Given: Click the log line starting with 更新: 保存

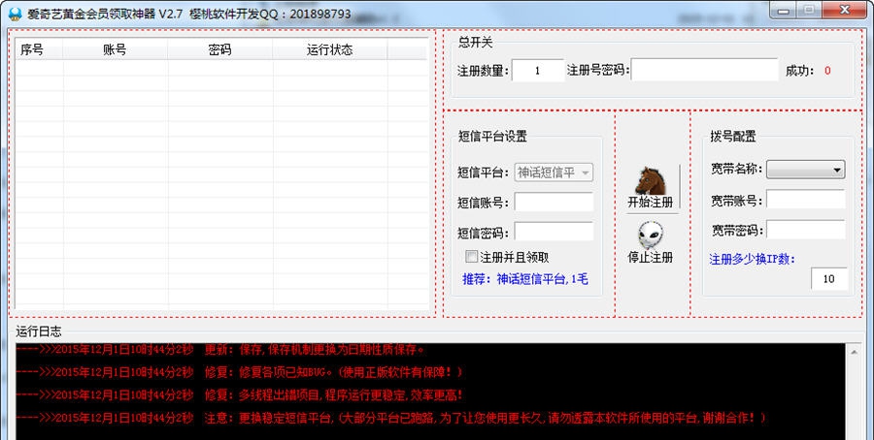Looking at the screenshot, I should point(220,350).
